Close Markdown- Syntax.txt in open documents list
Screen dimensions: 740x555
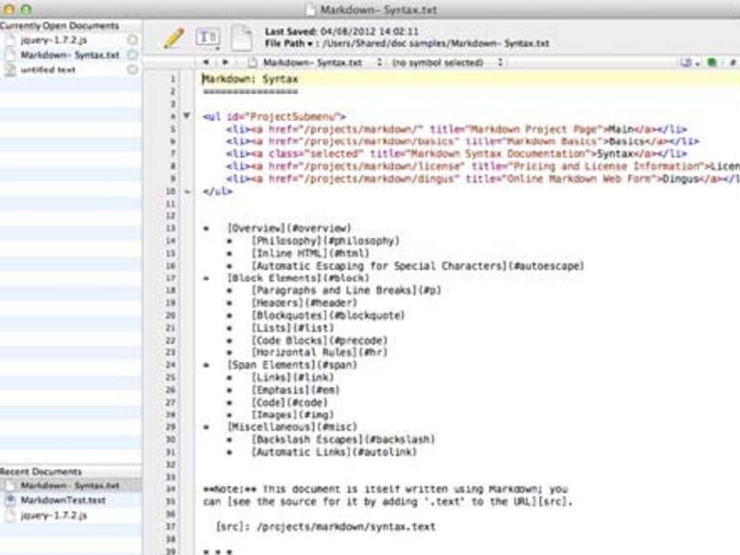(x=132, y=55)
